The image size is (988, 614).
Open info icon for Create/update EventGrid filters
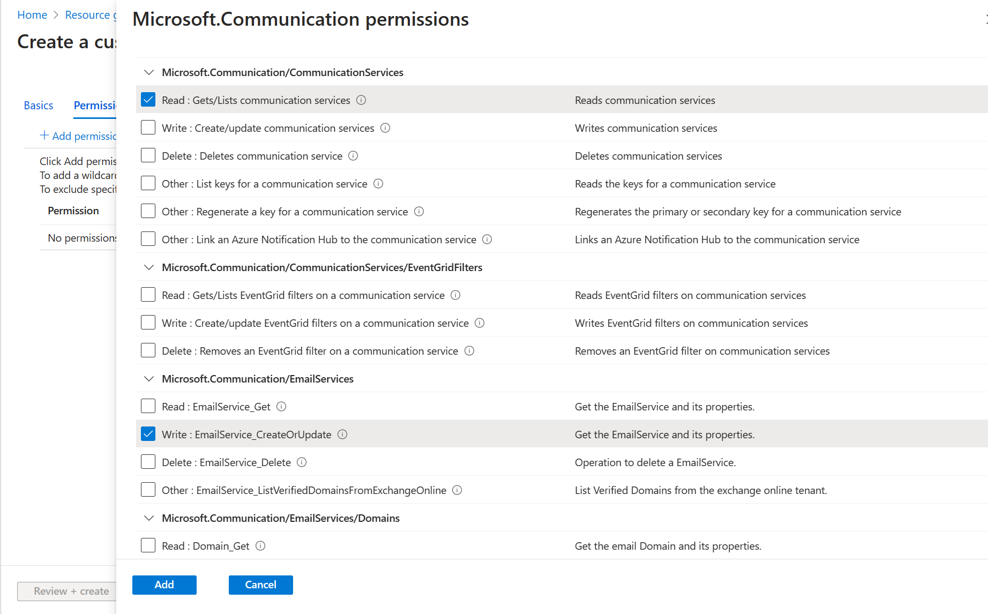coord(480,323)
